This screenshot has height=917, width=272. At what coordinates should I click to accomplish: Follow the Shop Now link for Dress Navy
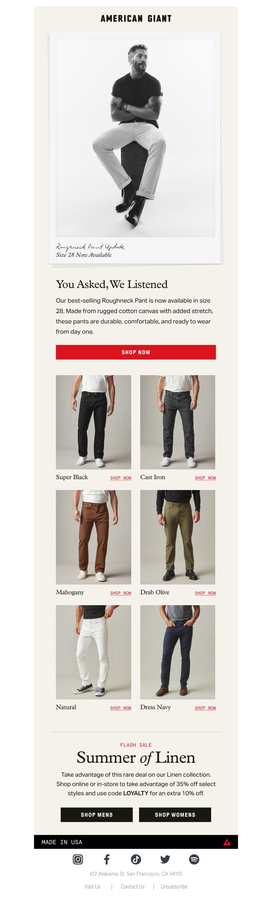click(x=205, y=708)
